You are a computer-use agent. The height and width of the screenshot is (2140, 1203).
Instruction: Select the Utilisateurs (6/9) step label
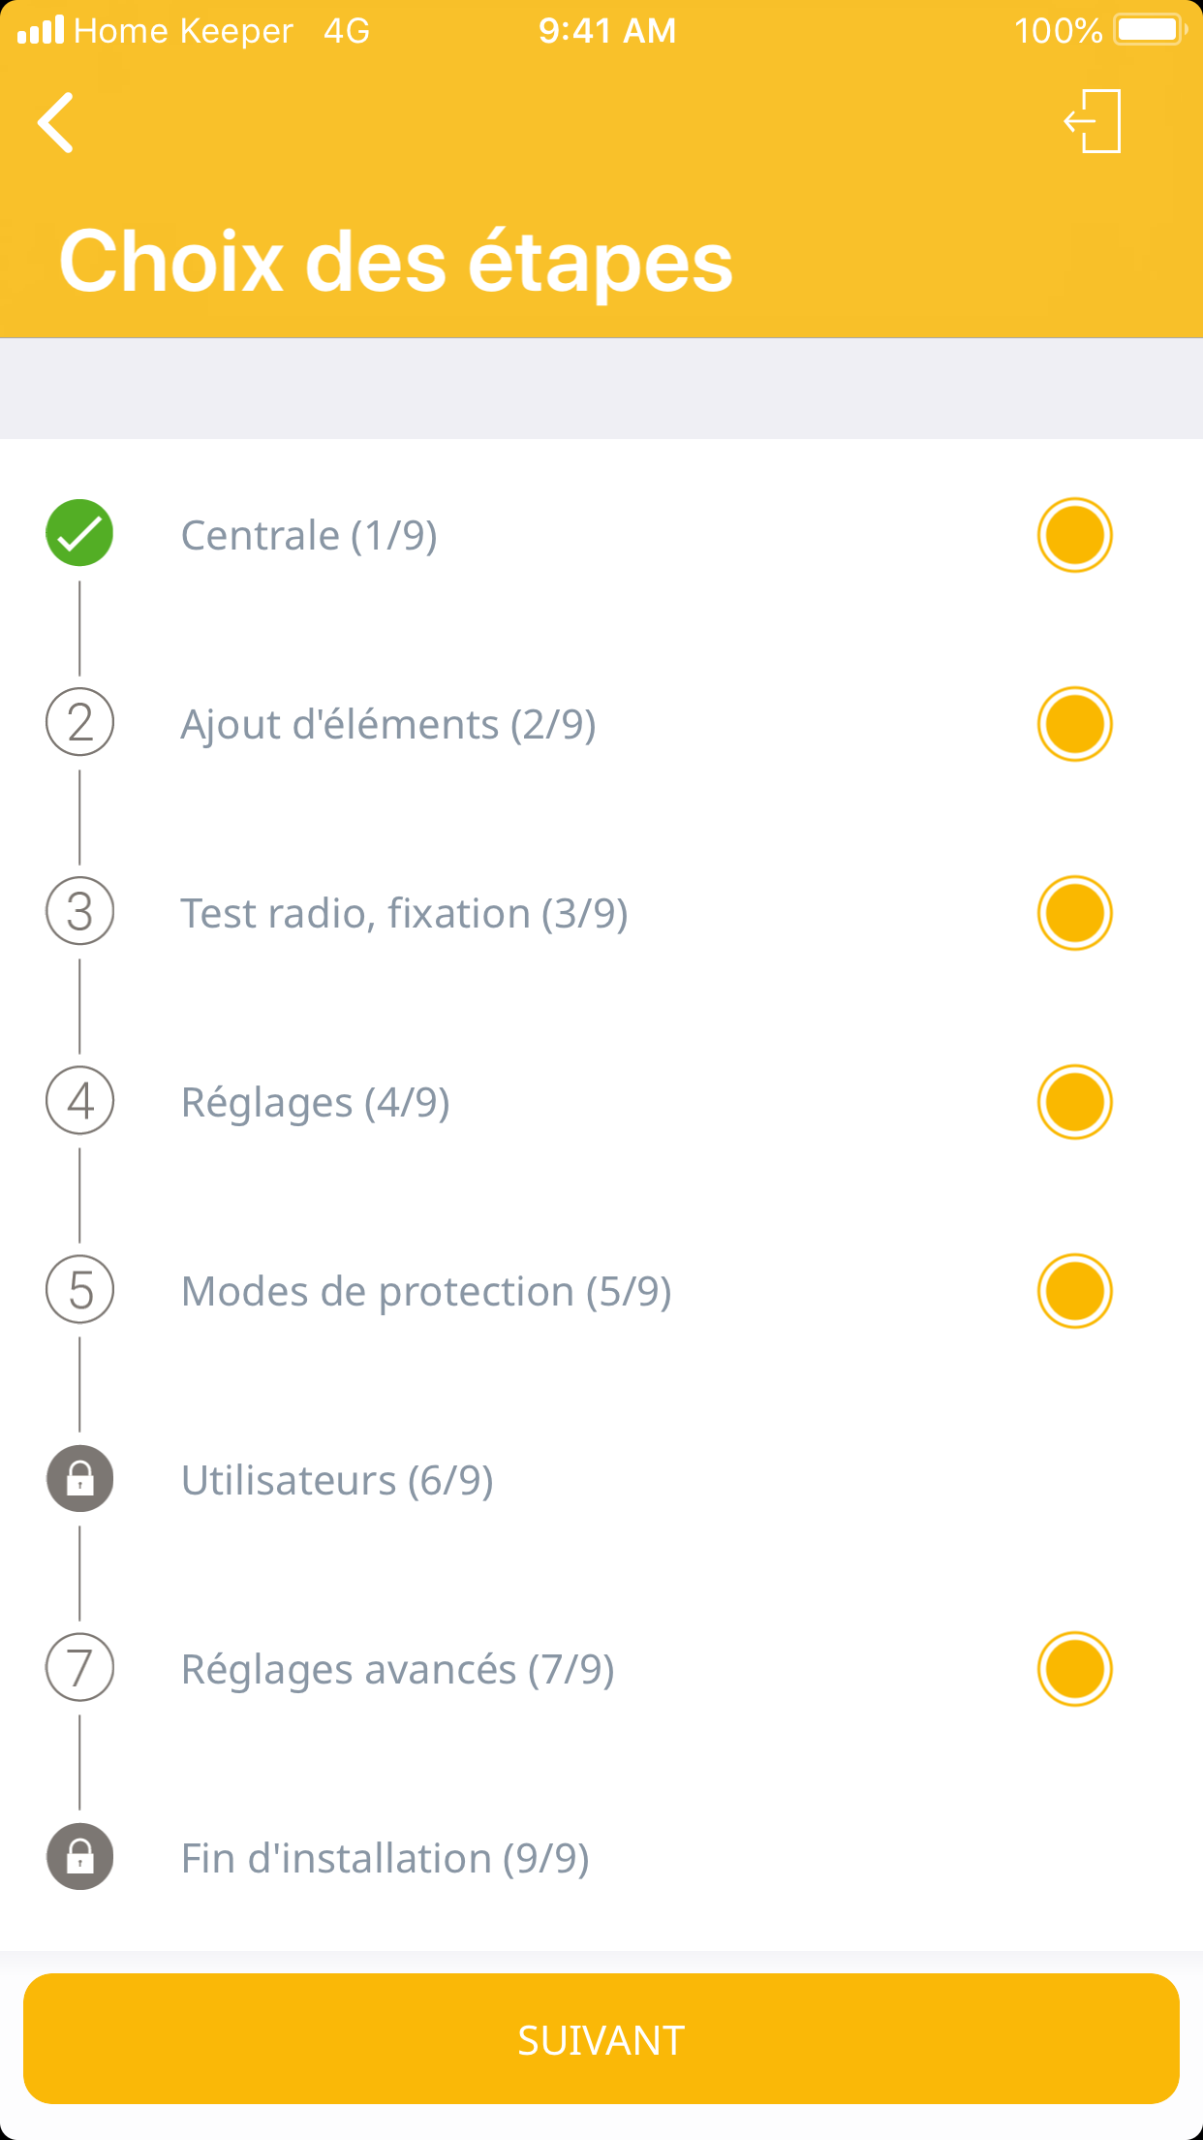pyautogui.click(x=337, y=1480)
